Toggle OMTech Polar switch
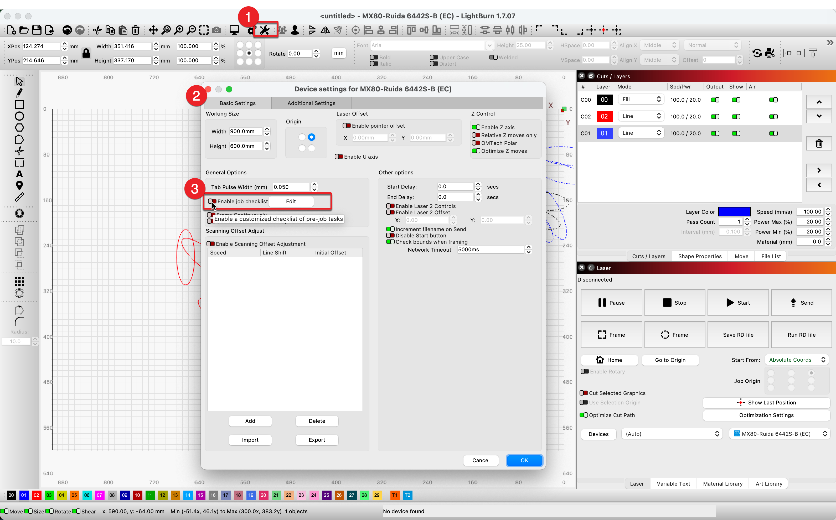 click(476, 143)
